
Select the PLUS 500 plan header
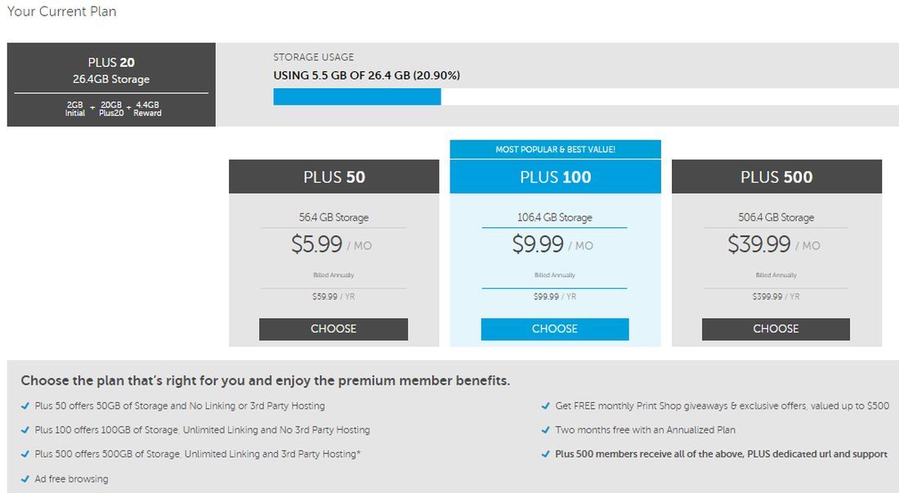(776, 177)
